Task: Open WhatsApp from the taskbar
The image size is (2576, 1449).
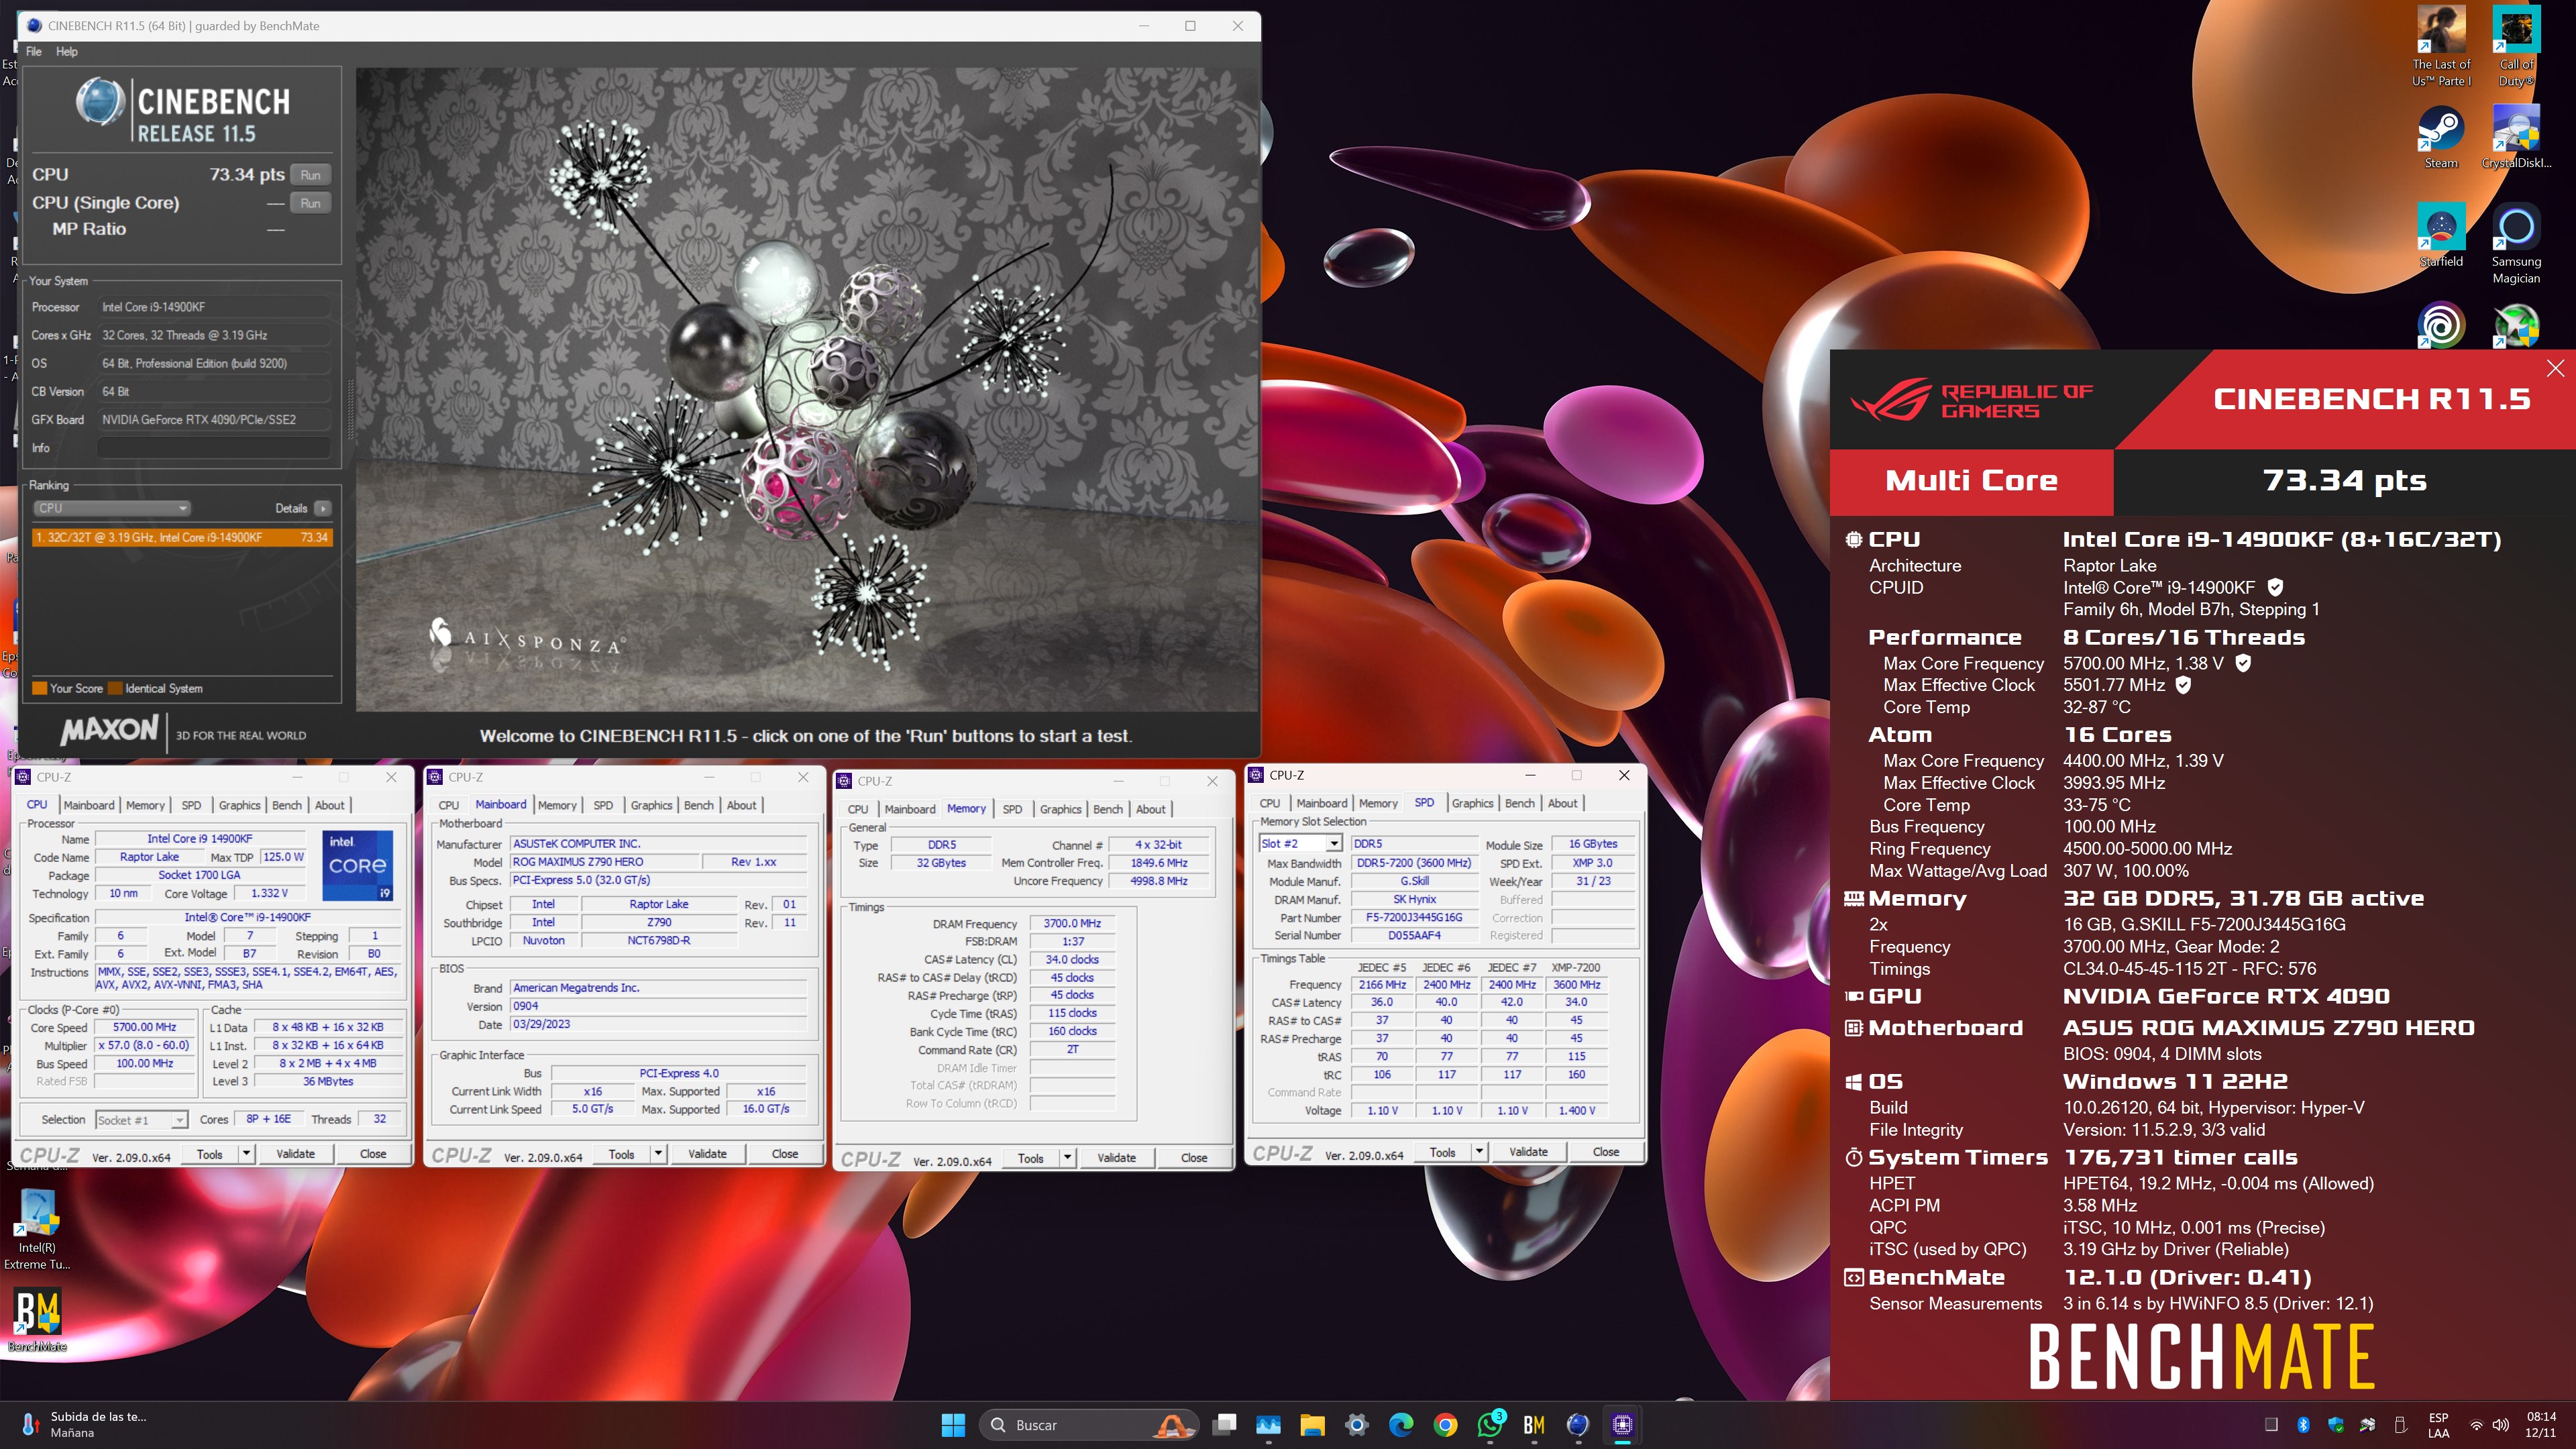Action: (x=1490, y=1425)
